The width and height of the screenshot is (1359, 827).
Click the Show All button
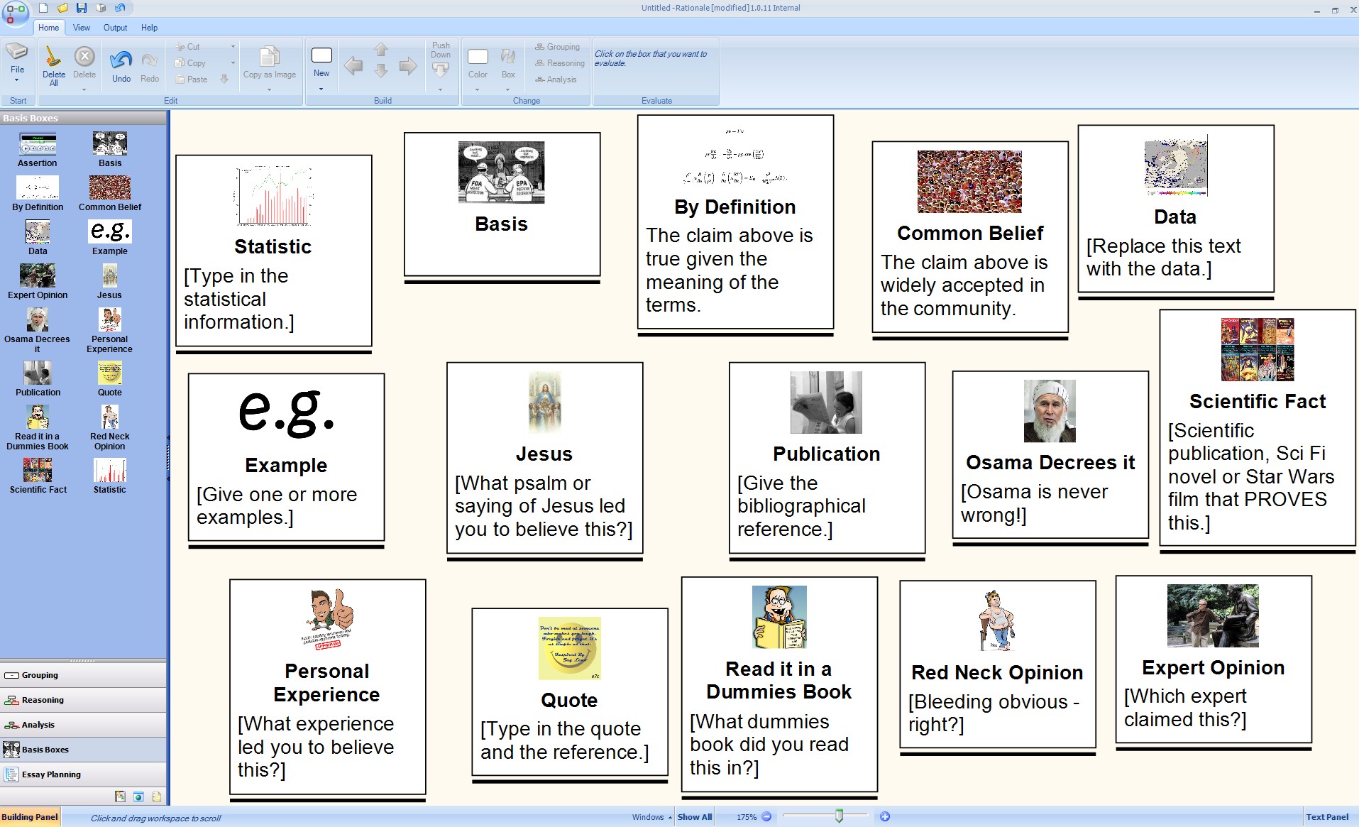(x=694, y=817)
